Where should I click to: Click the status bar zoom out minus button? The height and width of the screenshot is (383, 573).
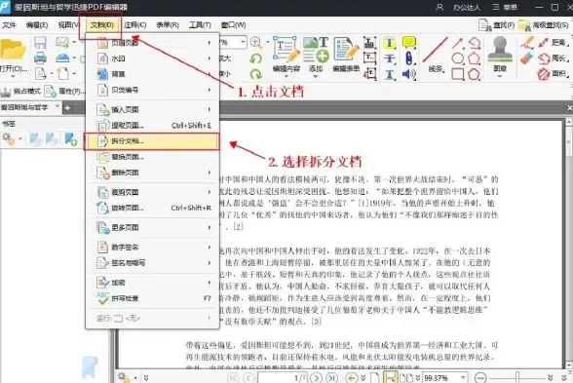[x=480, y=377]
